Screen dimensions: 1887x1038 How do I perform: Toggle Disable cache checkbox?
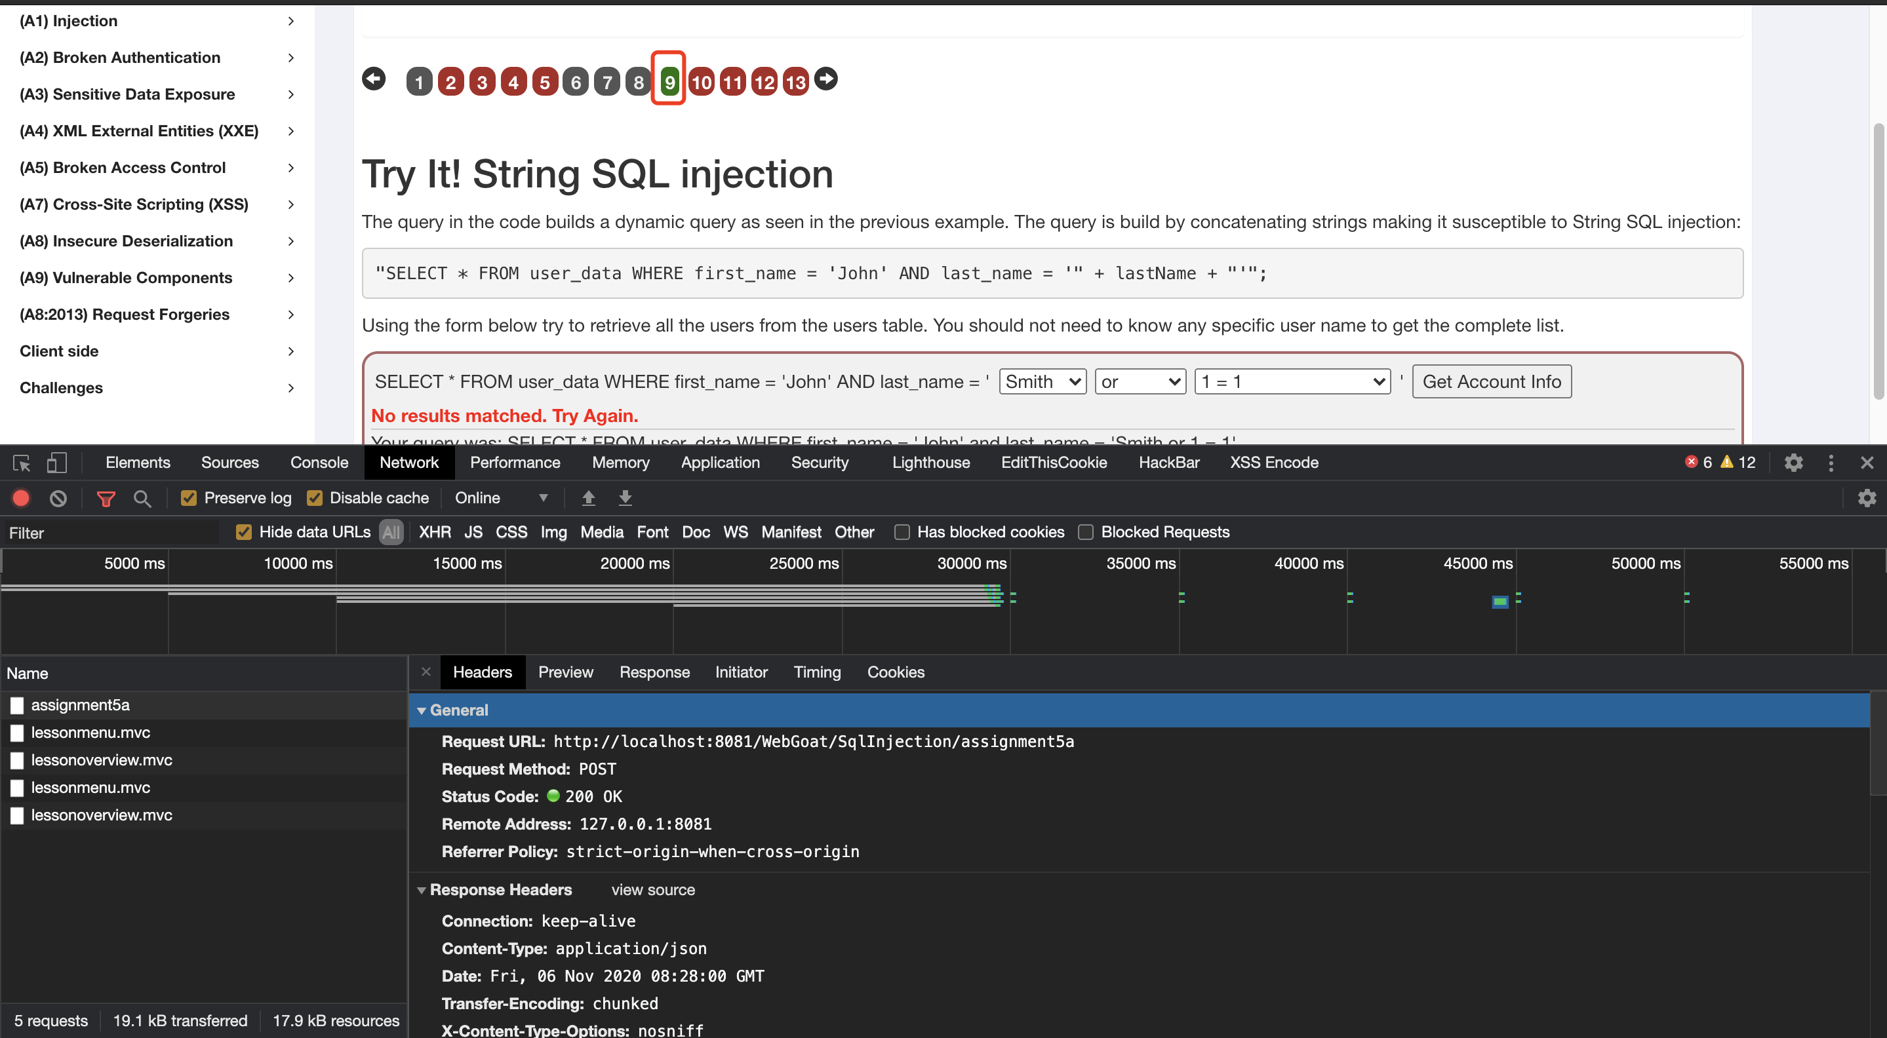pyautogui.click(x=315, y=498)
